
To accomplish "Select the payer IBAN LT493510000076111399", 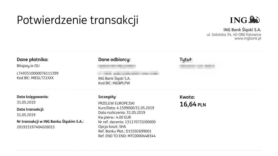I will coord(38,73).
